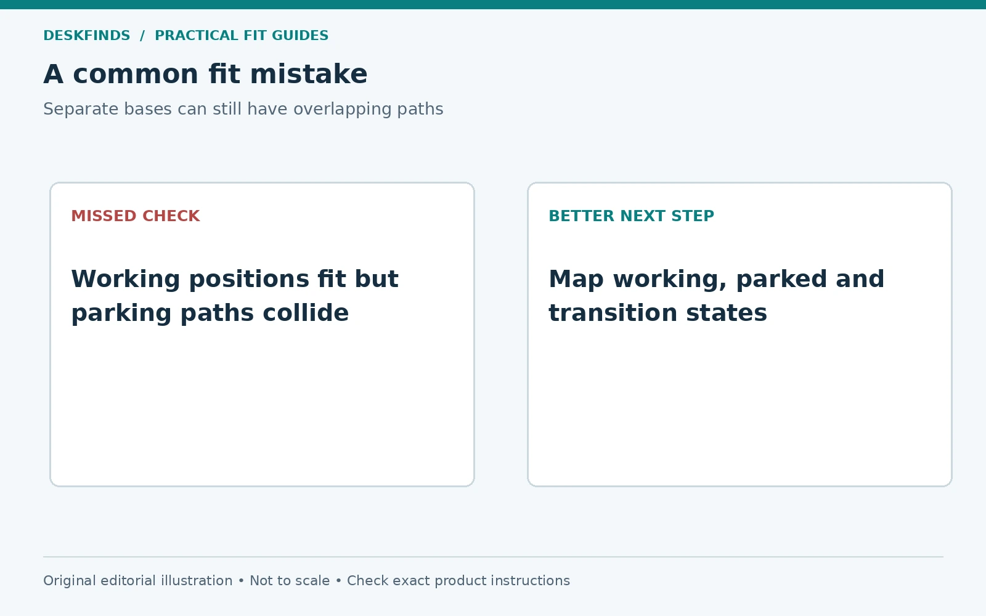Click the footer note 'Original editorial illustration'

pos(138,581)
